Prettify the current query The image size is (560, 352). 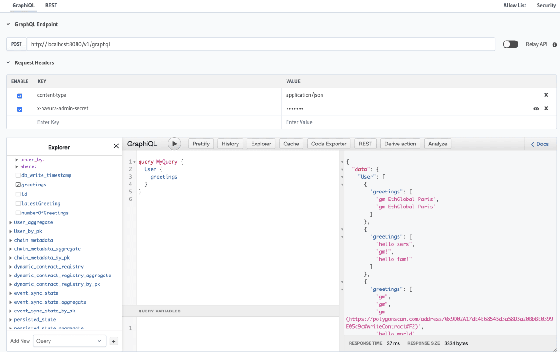pyautogui.click(x=201, y=144)
